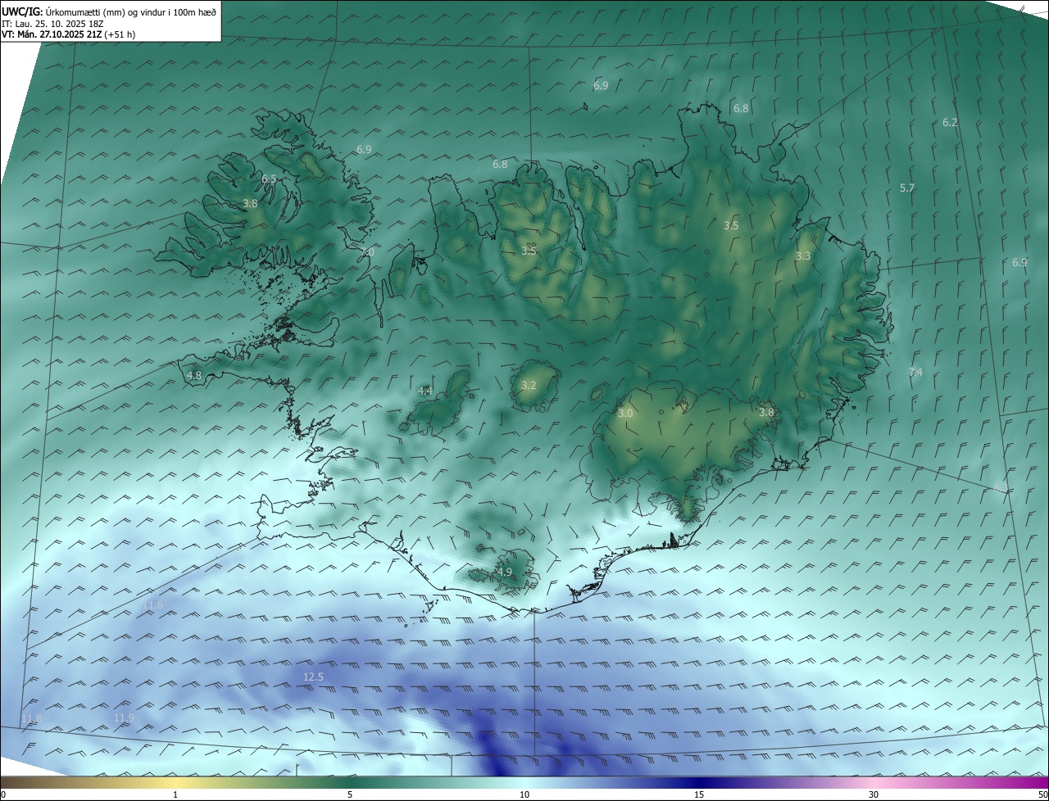Click the colorbar tick label 30
1049x801 pixels.
point(874,794)
